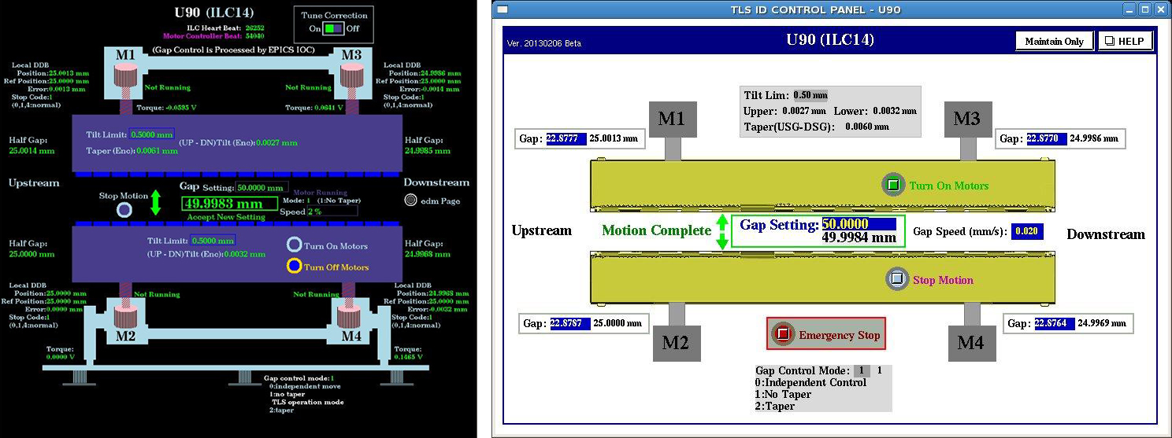
Task: Click the Gap Setting 50.000000 mm field in the black panel
Action: pyautogui.click(x=261, y=188)
